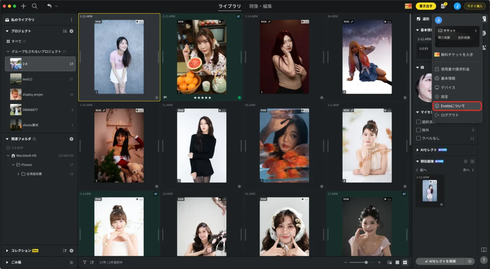490x269 pixels.
Task: Check the ラベルなし checkbox
Action: pos(419,138)
